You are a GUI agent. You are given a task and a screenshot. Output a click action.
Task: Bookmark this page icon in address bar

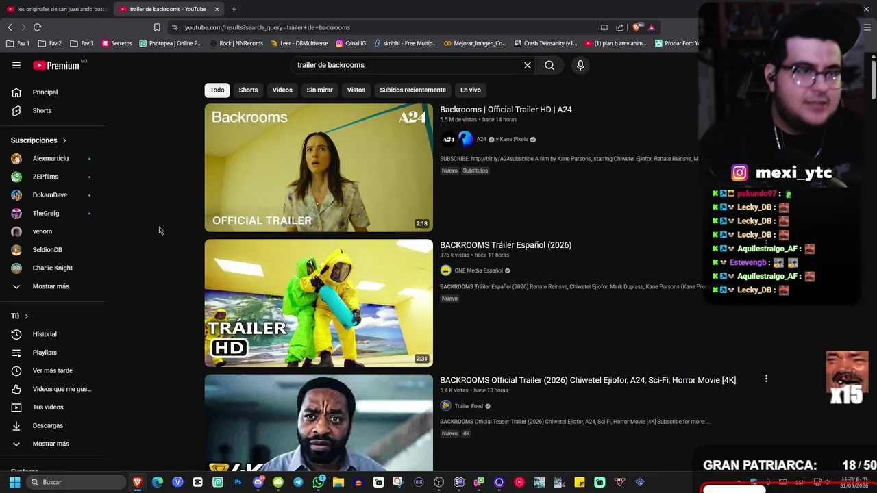(157, 27)
